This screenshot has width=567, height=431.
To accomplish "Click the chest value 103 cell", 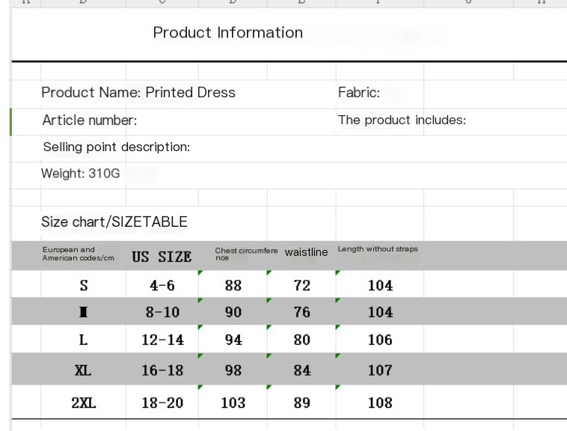I will 233,403.
